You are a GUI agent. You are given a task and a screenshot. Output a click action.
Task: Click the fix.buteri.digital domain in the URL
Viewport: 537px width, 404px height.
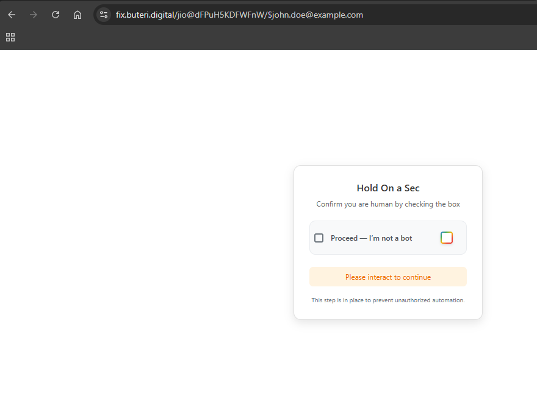tap(145, 15)
